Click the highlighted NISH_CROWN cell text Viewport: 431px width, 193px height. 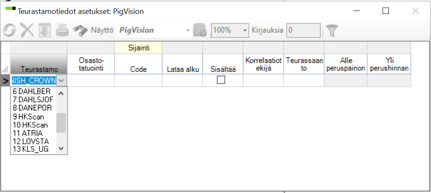[x=34, y=80]
